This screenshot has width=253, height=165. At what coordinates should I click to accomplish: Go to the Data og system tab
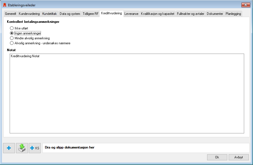point(70,14)
